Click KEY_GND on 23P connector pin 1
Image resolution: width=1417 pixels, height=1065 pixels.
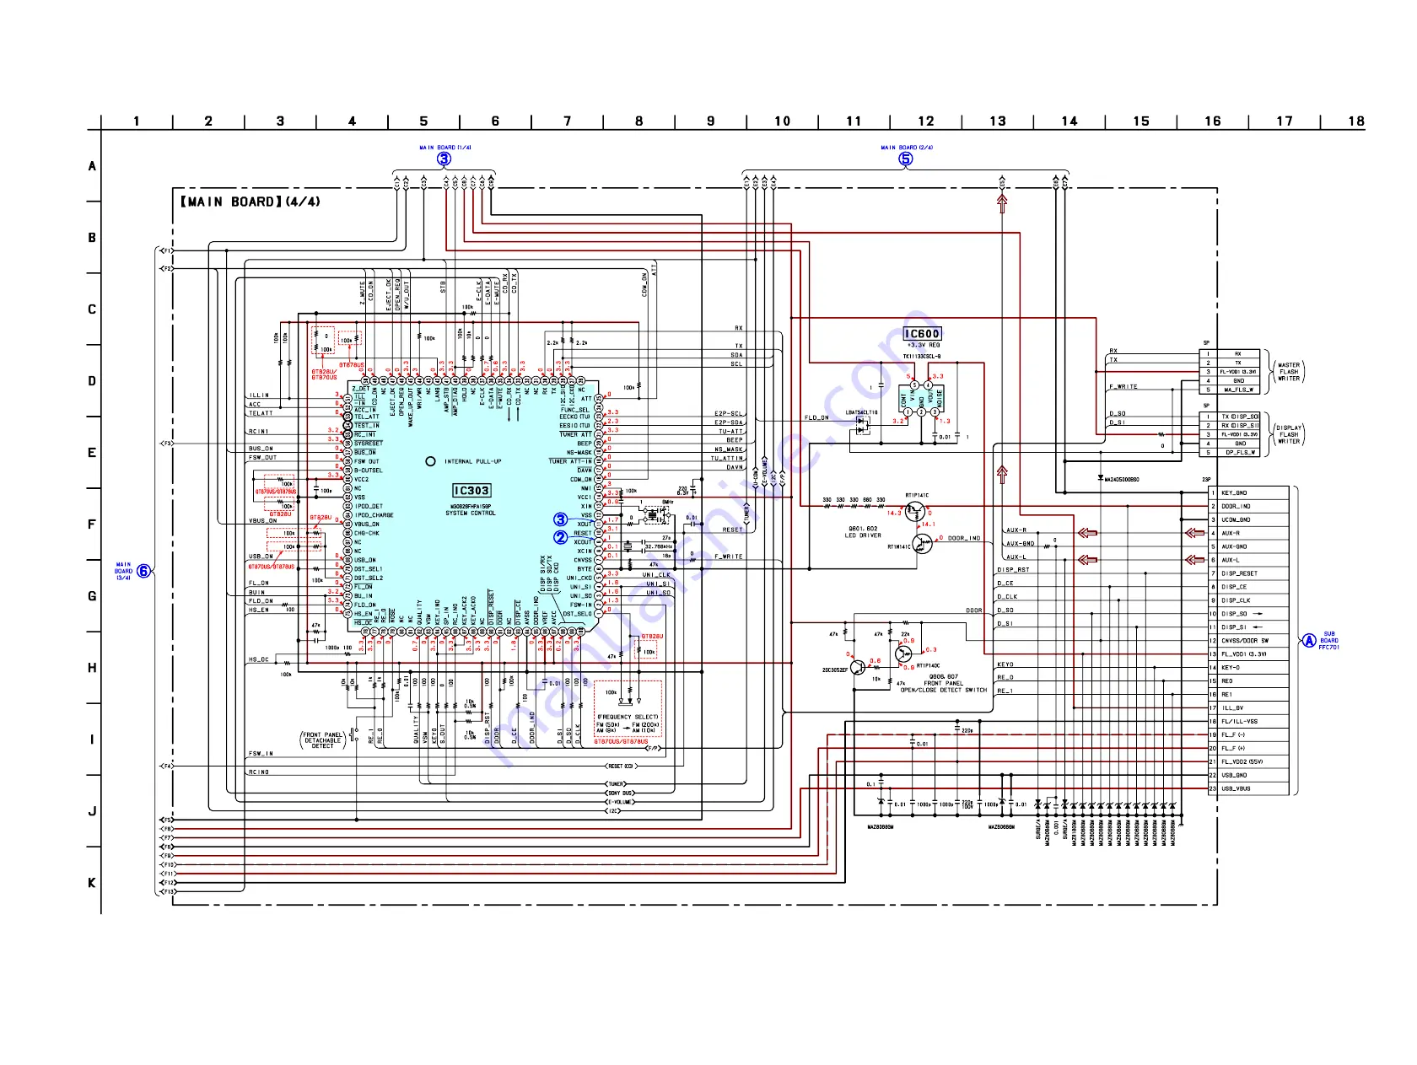[1234, 493]
